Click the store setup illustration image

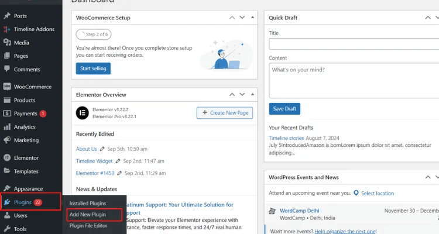pyautogui.click(x=226, y=54)
